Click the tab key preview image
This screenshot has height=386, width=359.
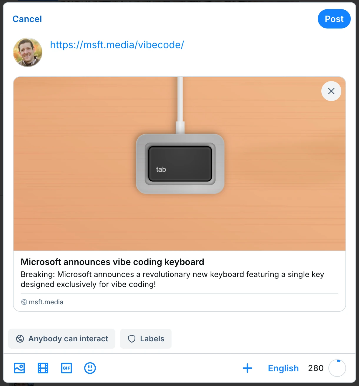tap(179, 164)
